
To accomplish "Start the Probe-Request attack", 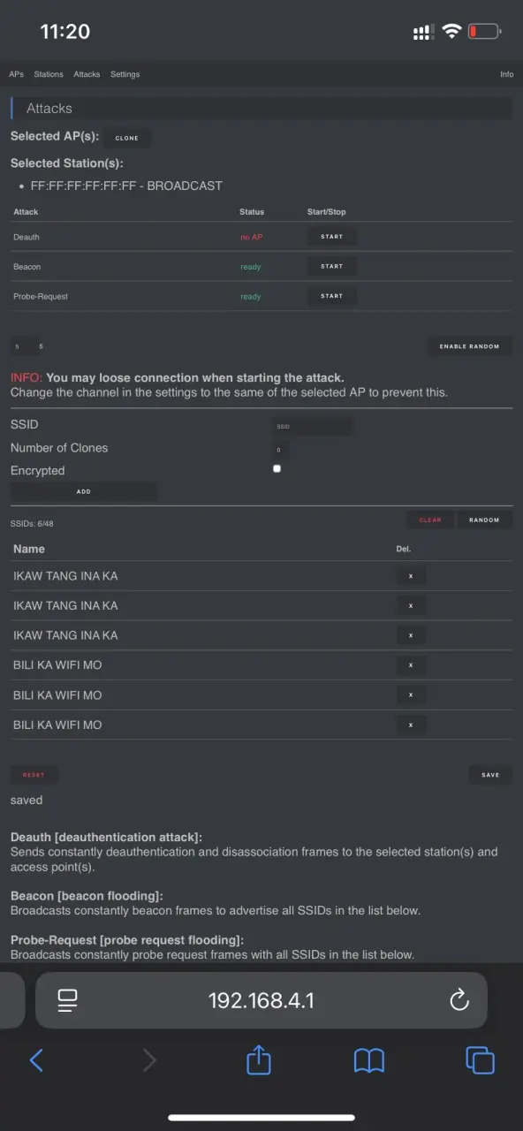I will [x=332, y=296].
